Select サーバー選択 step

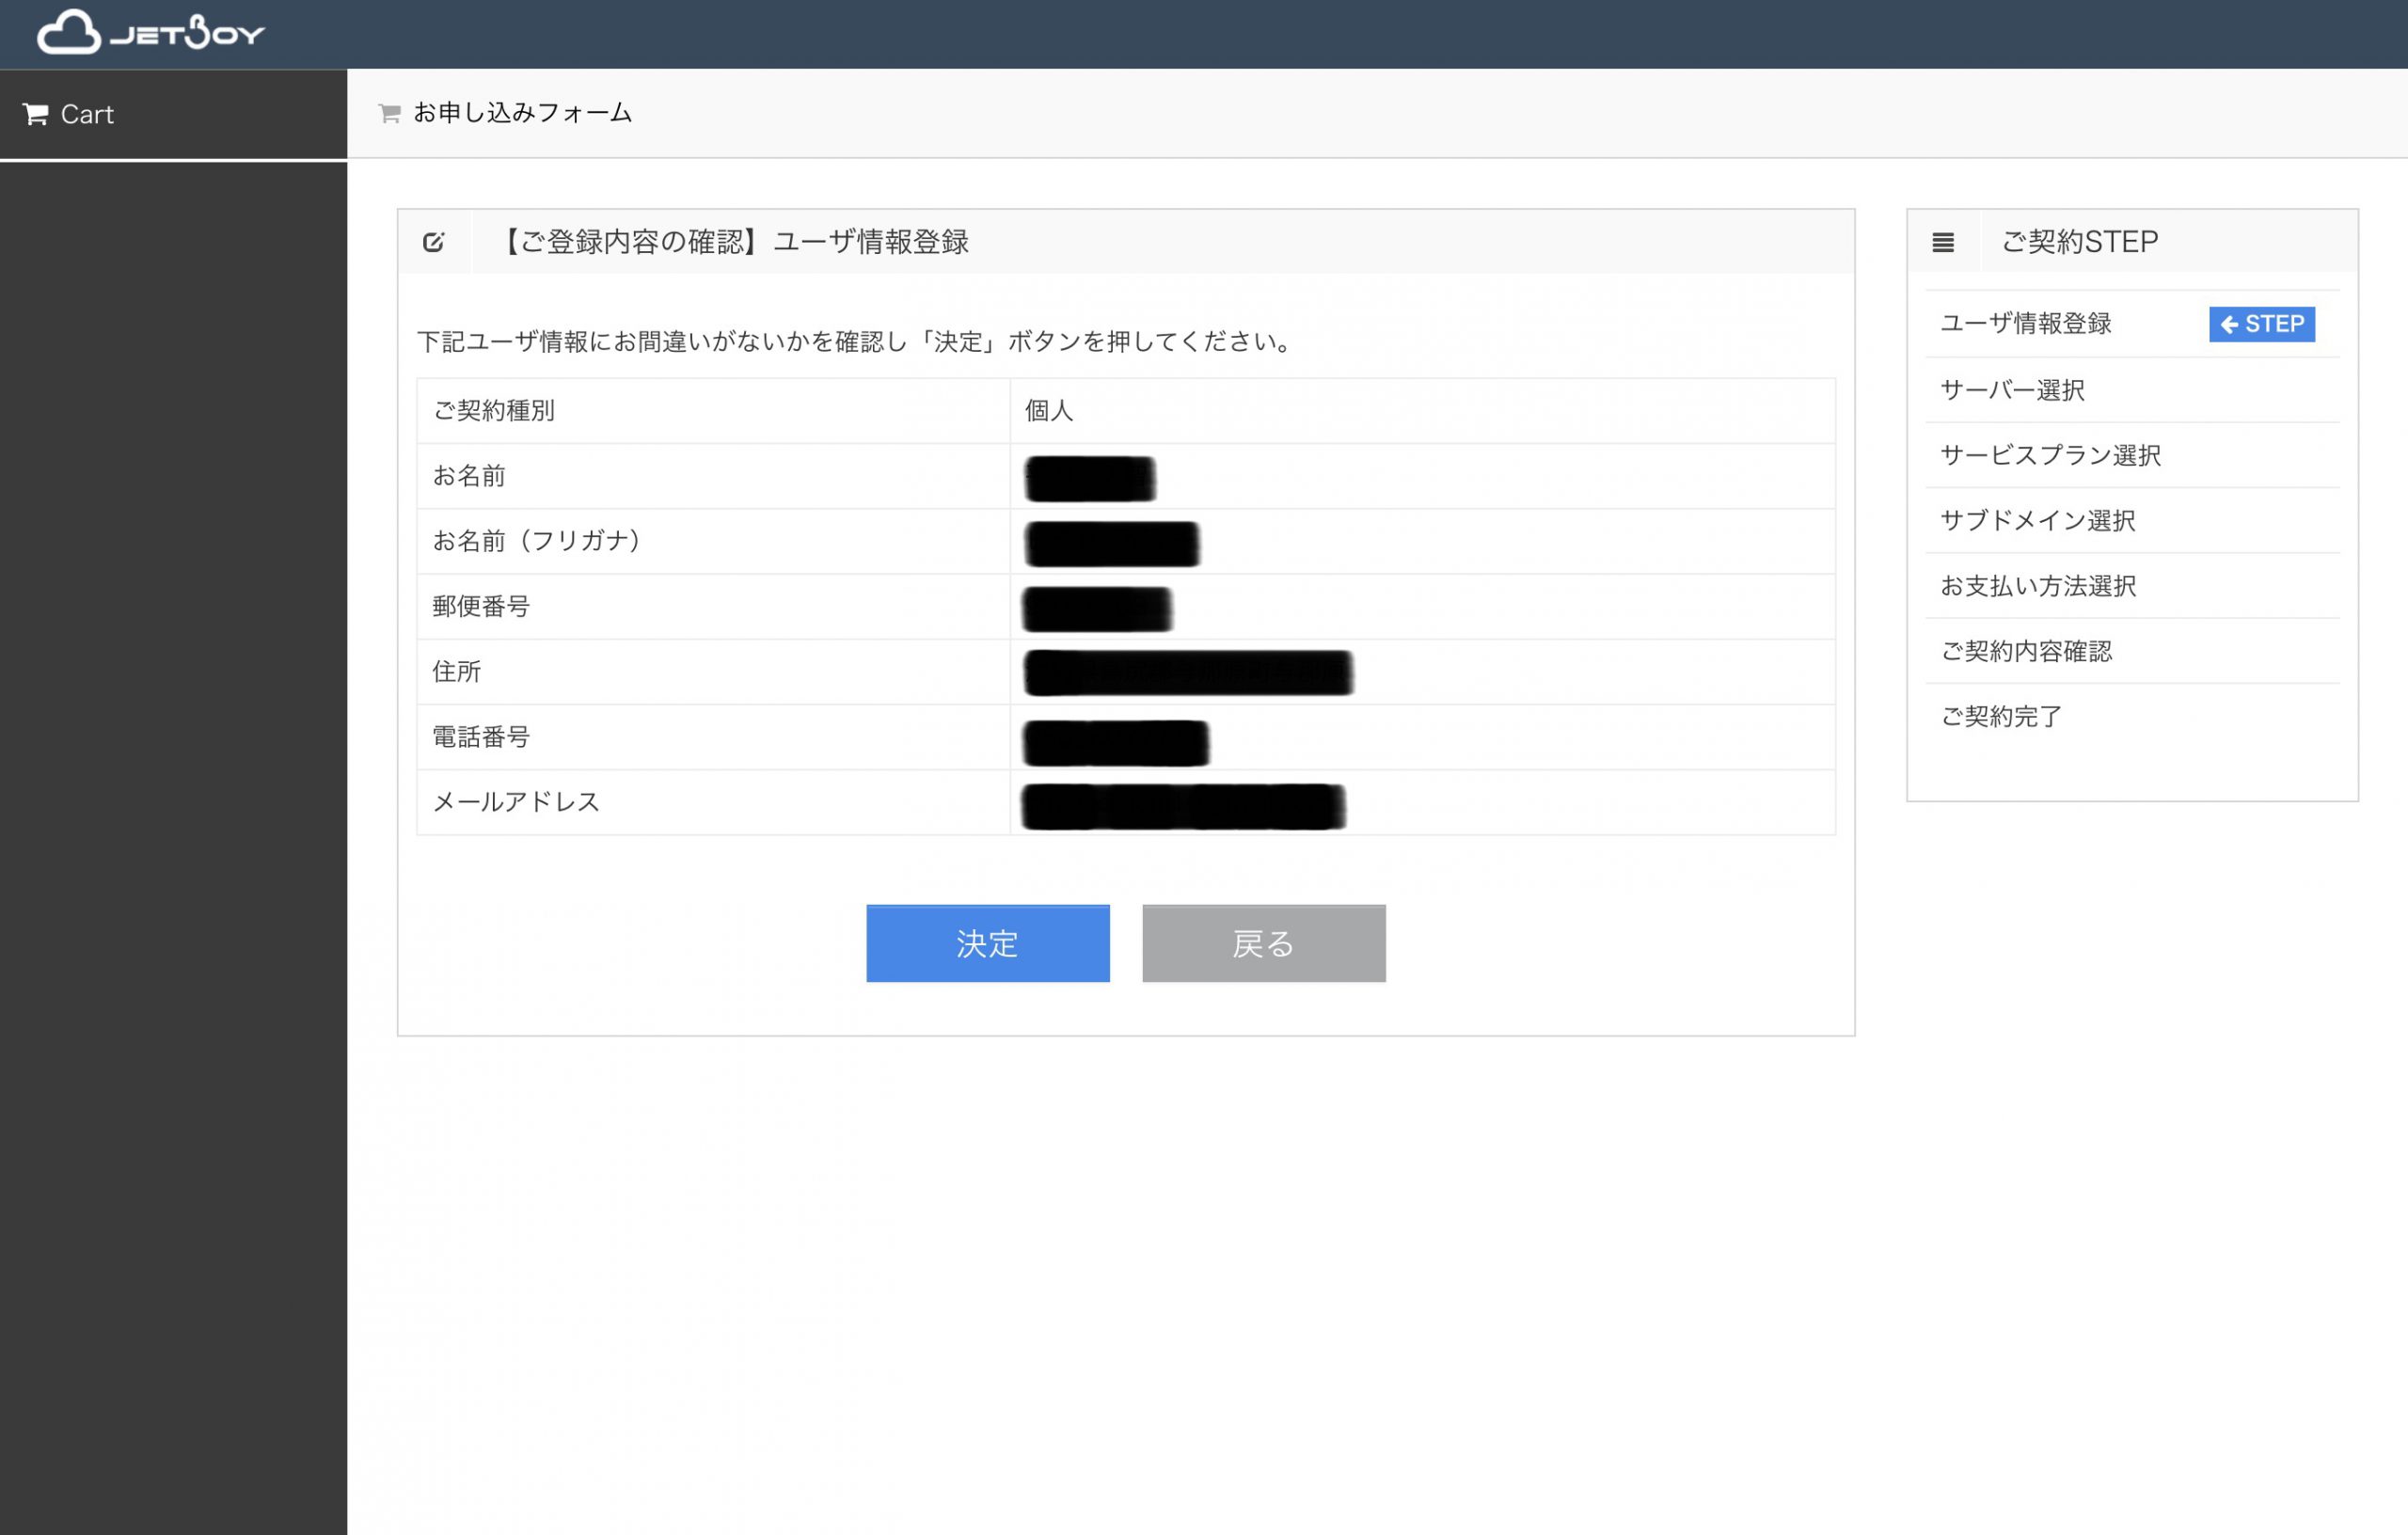tap(2012, 389)
